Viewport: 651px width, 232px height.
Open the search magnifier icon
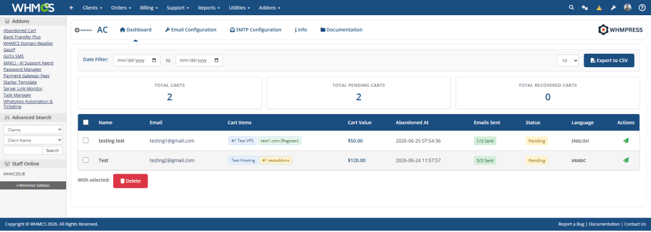[x=572, y=8]
